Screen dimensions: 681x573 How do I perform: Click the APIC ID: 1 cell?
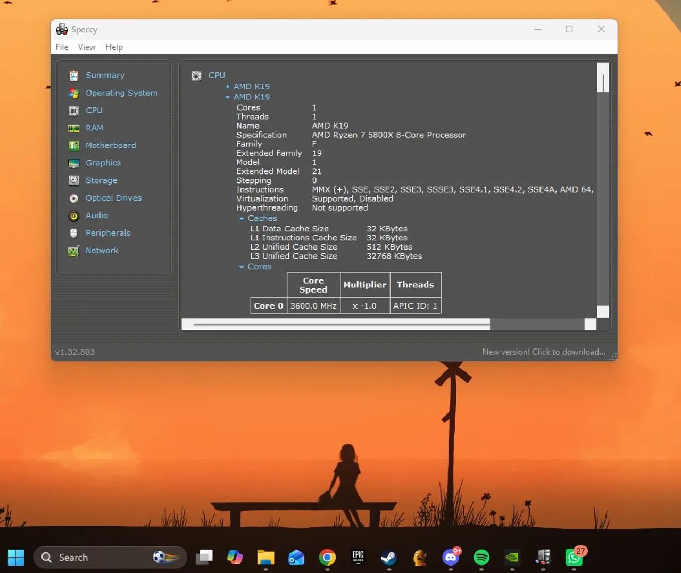(x=416, y=306)
